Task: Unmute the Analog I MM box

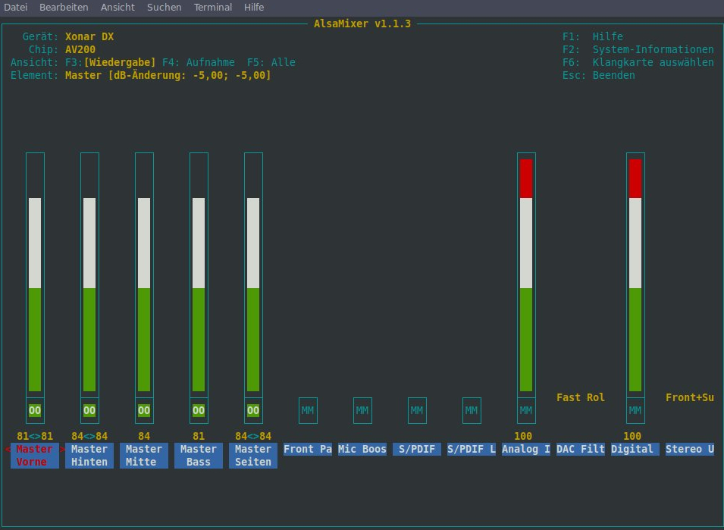Action: 526,410
